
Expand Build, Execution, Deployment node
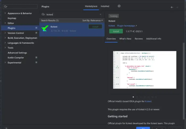click(5, 38)
